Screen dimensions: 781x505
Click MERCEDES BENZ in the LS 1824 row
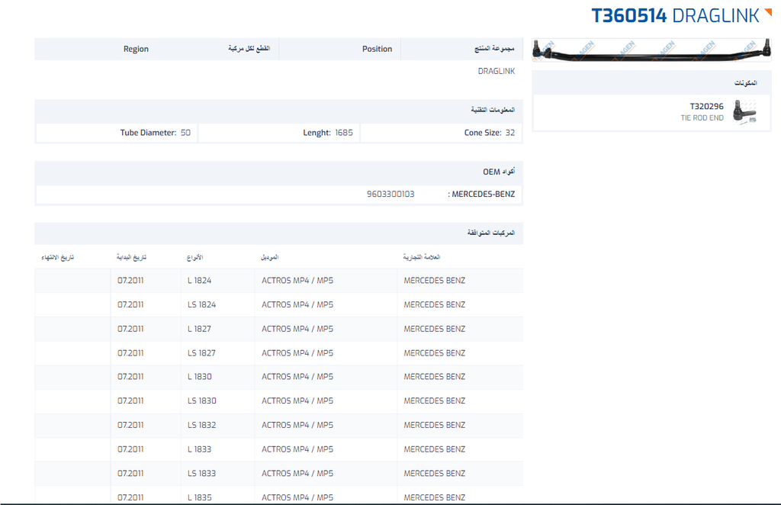point(434,304)
